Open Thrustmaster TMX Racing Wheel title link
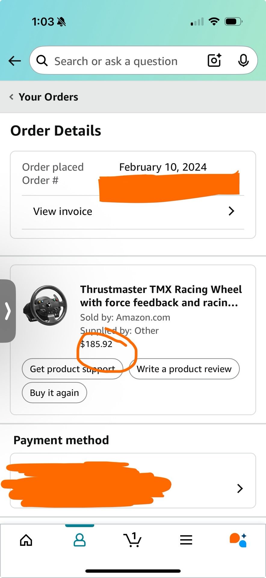Viewport: 266px width, 578px height. click(161, 296)
